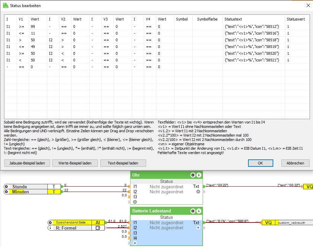Viewport: 313px width, 247px height.
Task: Click the Symbolfarbe cell in first row
Action: pyautogui.click(x=208, y=27)
